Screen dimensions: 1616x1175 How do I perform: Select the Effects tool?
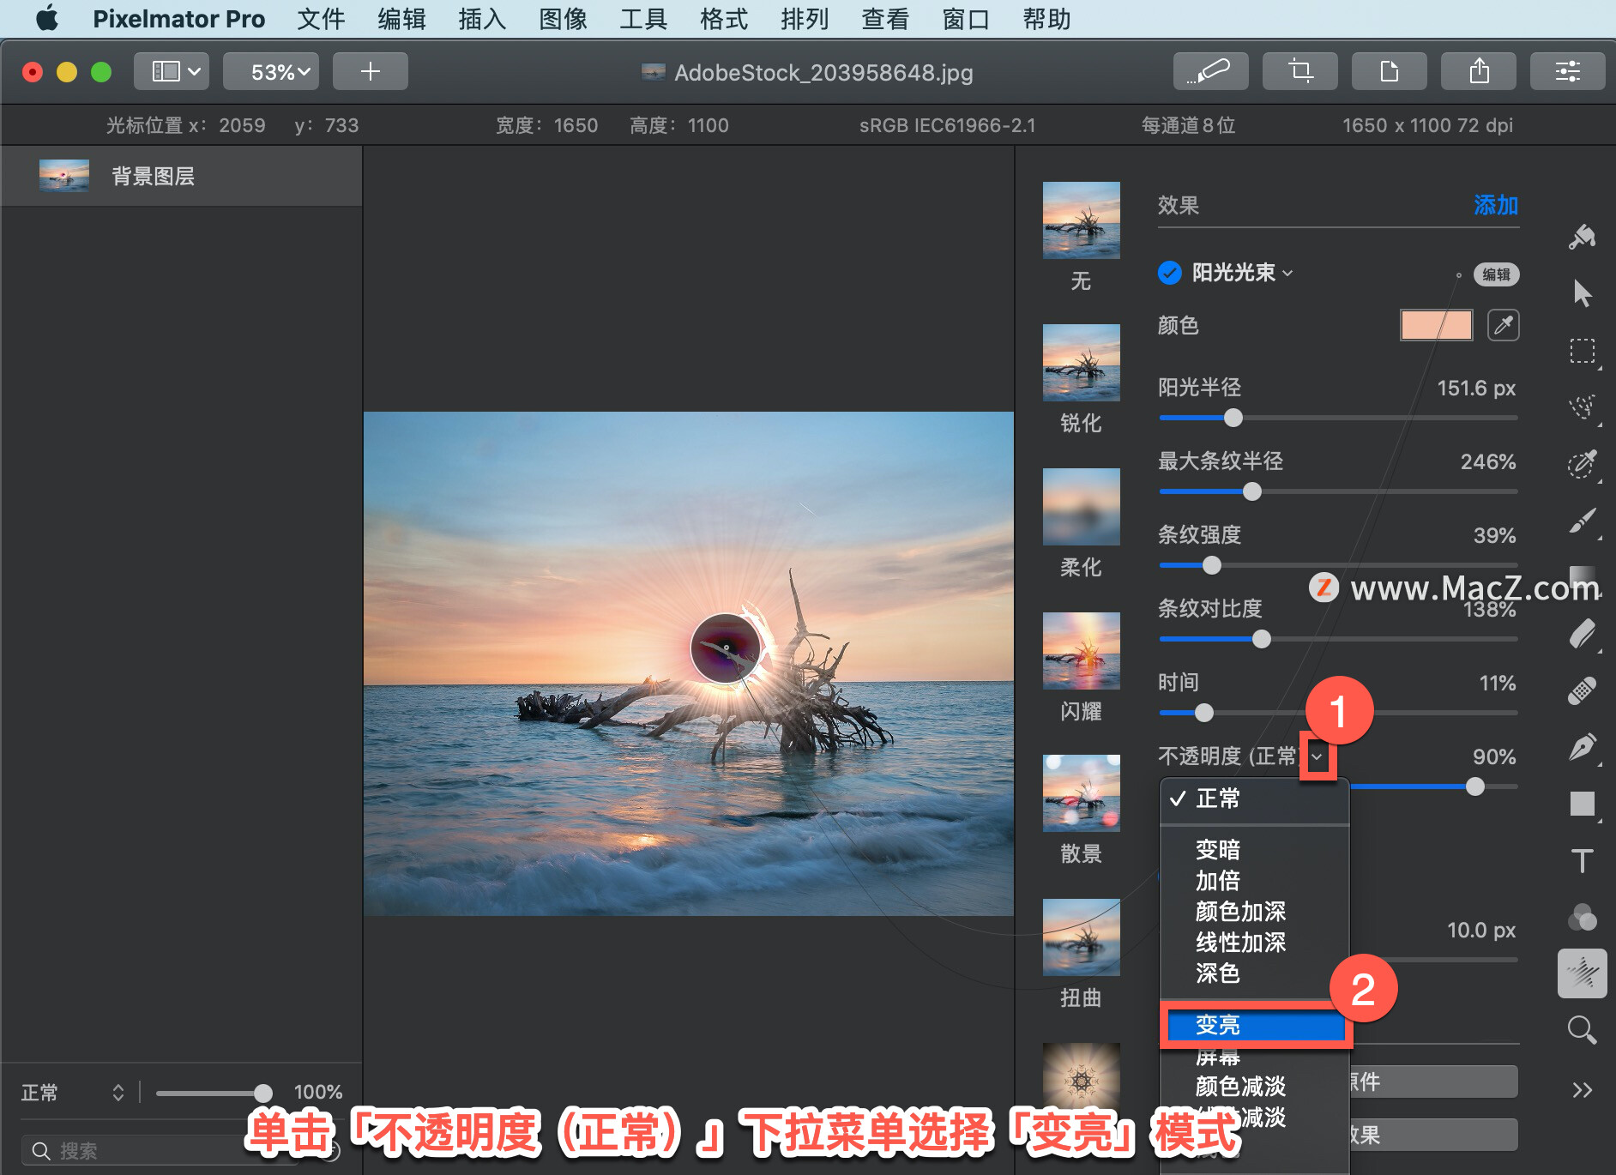click(1583, 973)
